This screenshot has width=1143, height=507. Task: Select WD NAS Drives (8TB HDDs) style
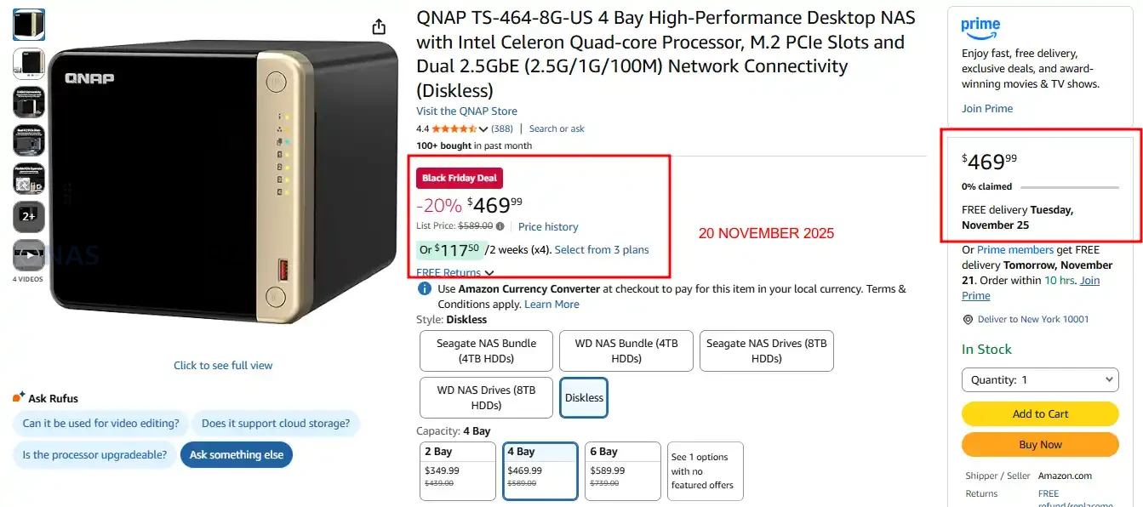pos(486,397)
